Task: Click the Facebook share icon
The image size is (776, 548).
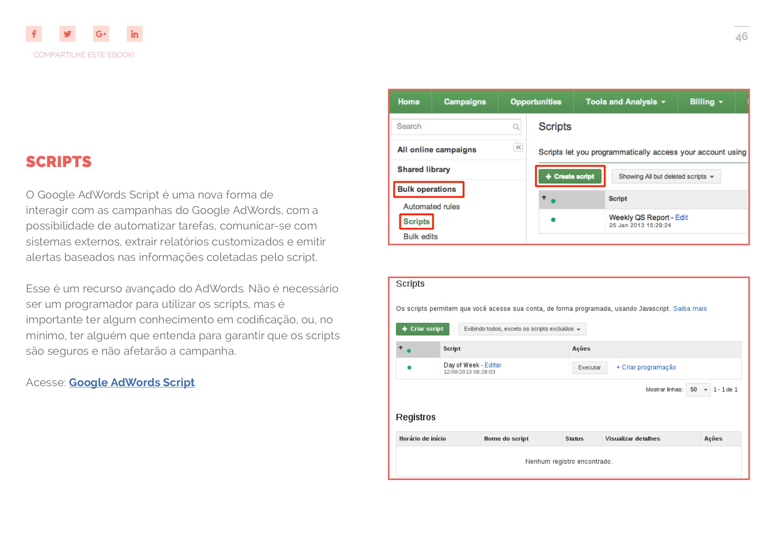Action: 34,34
